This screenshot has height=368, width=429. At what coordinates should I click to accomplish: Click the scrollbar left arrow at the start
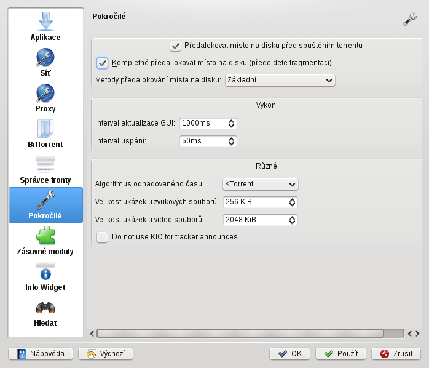[92, 334]
